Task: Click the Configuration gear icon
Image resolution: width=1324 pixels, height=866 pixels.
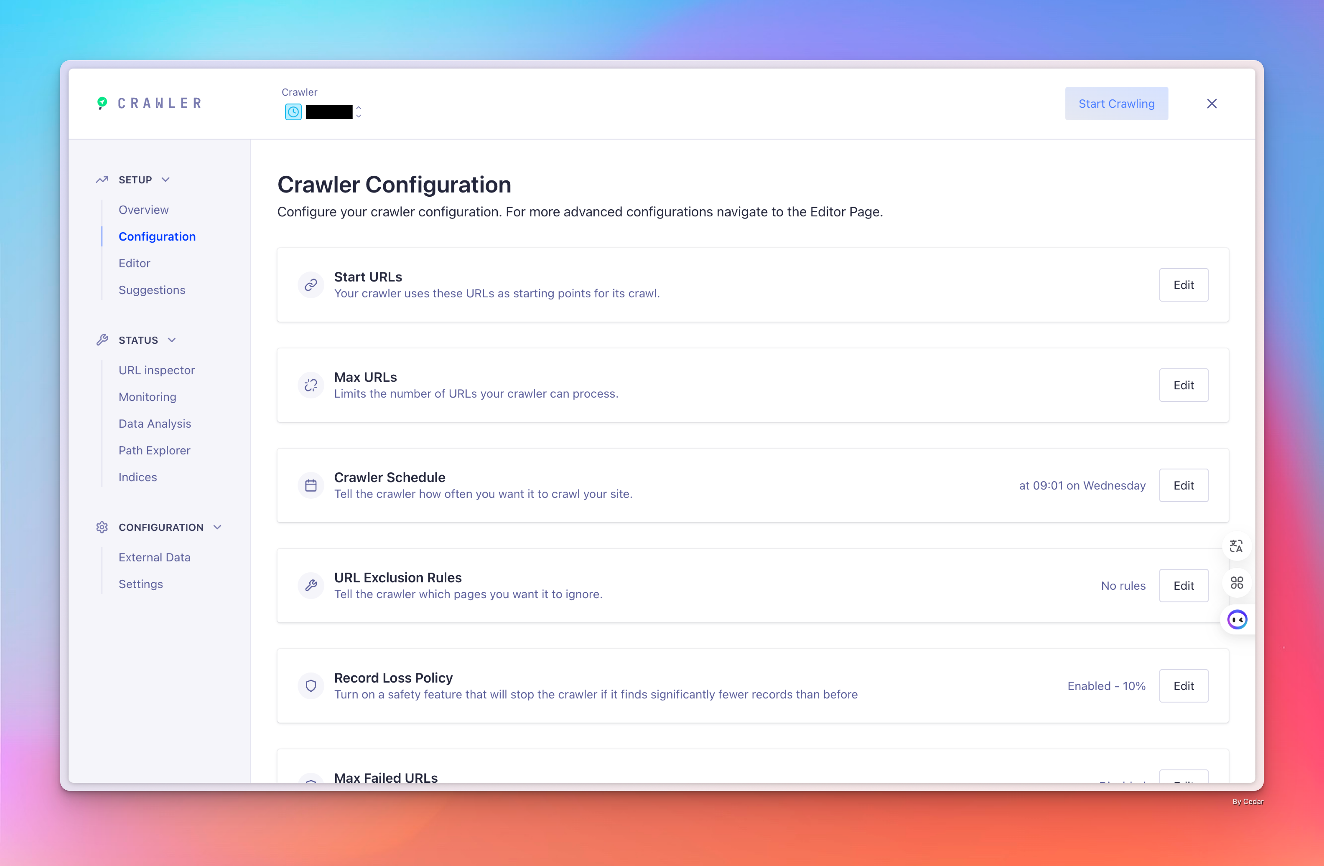Action: (x=102, y=527)
